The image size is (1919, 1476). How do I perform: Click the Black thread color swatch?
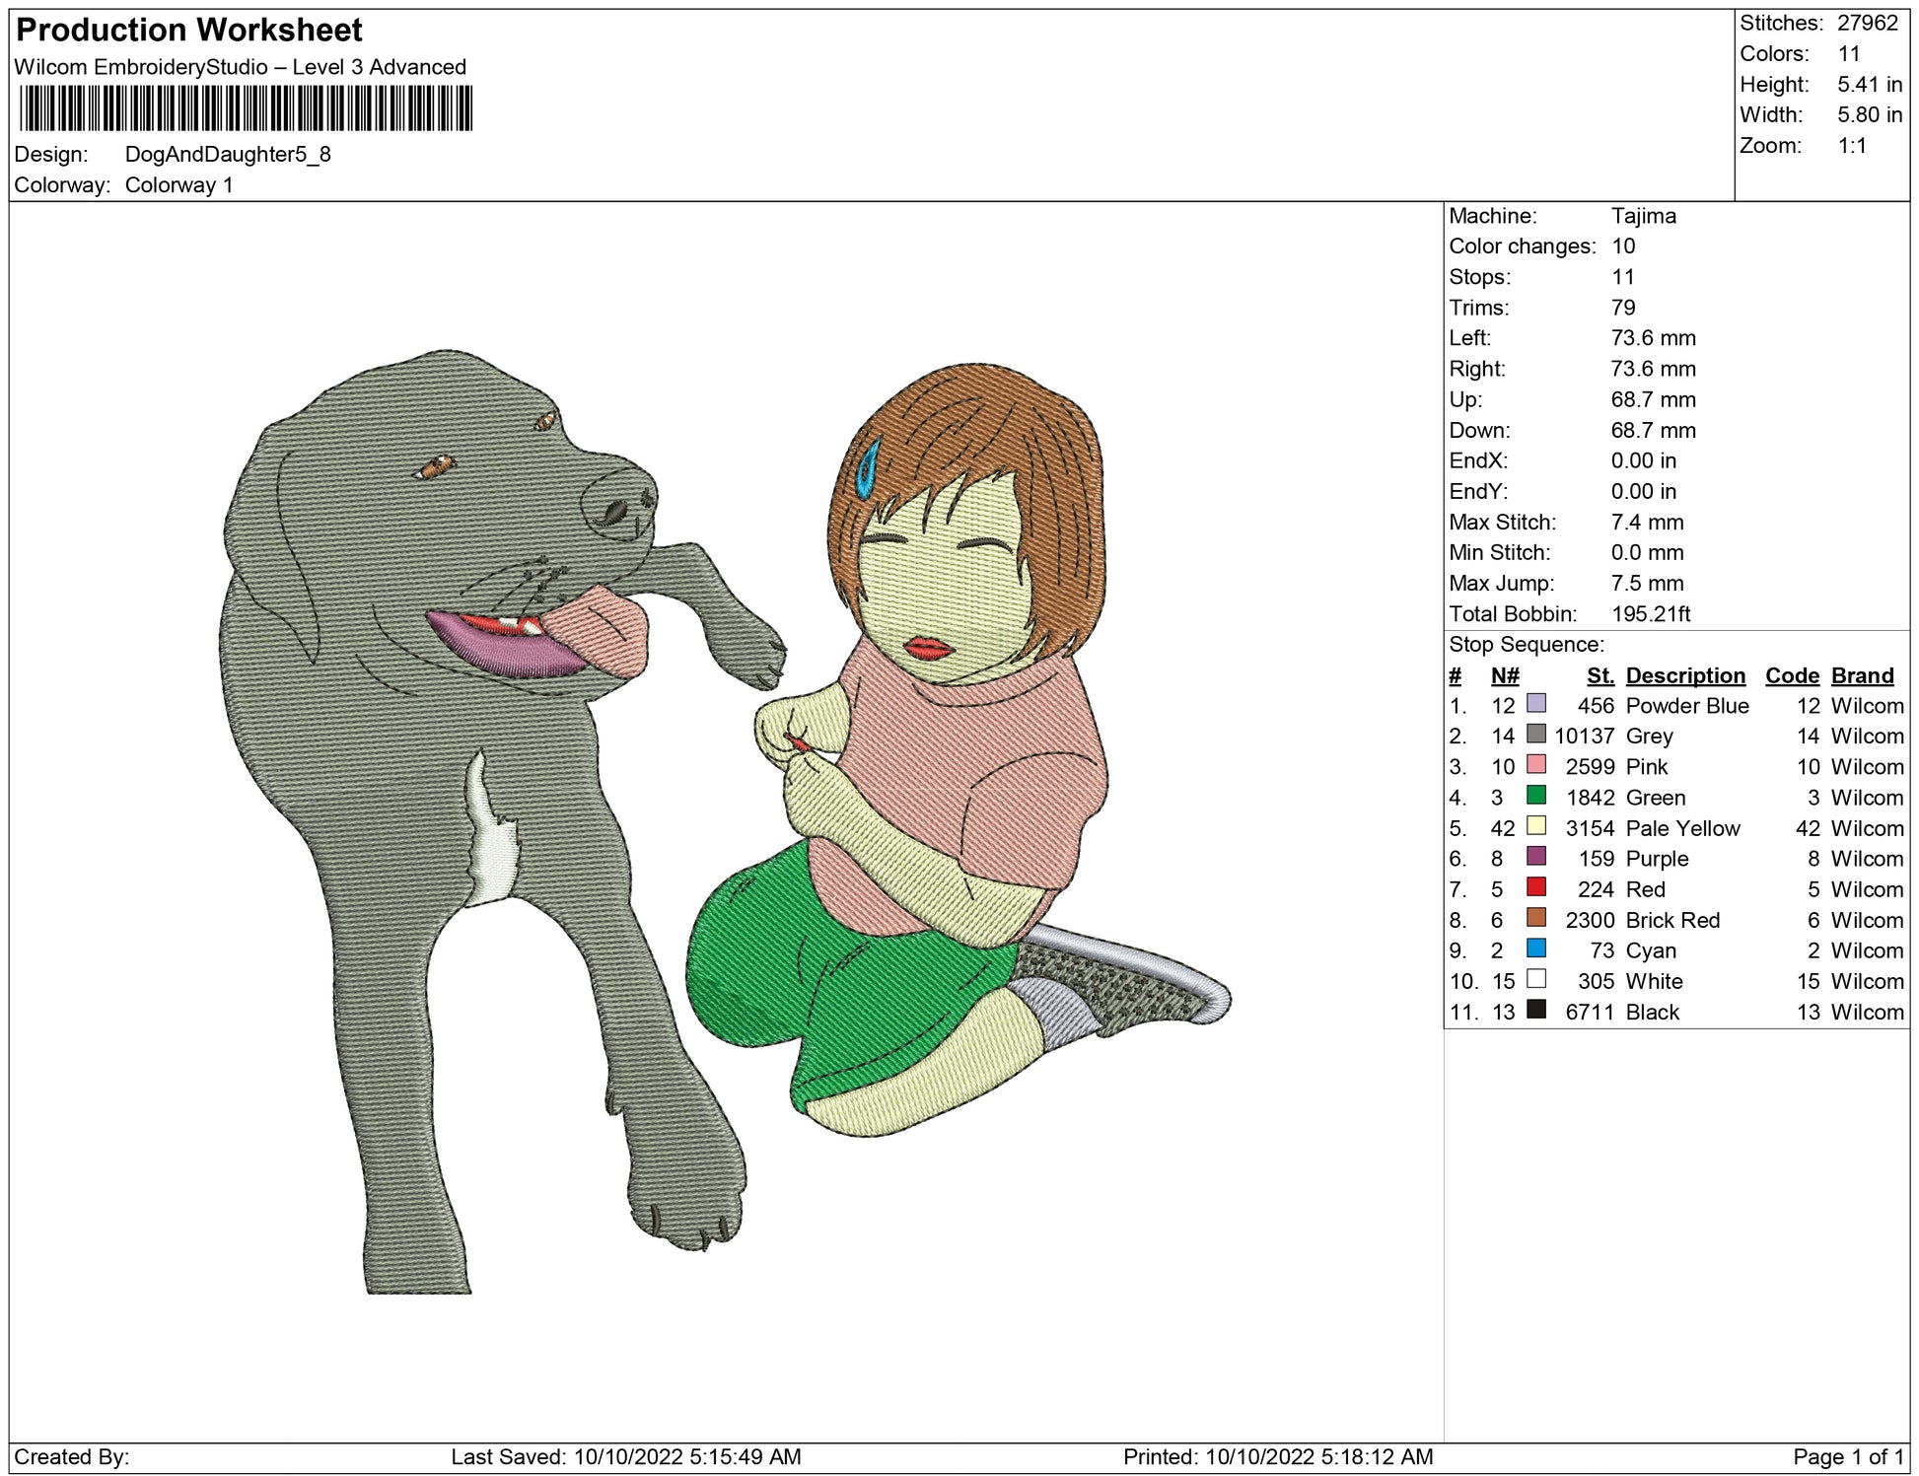pos(1535,1010)
